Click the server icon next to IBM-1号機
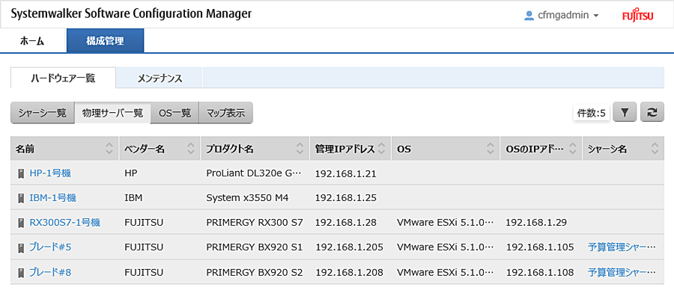The height and width of the screenshot is (302, 674). [x=21, y=198]
